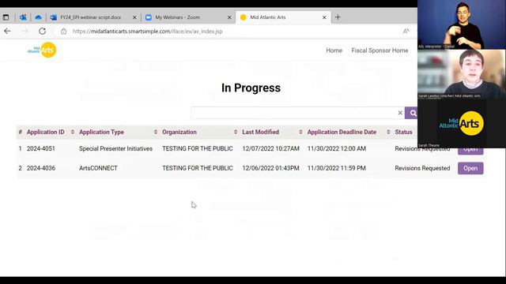506x284 pixels.
Task: Click the ArtsCONNECT cell
Action: tap(98, 168)
